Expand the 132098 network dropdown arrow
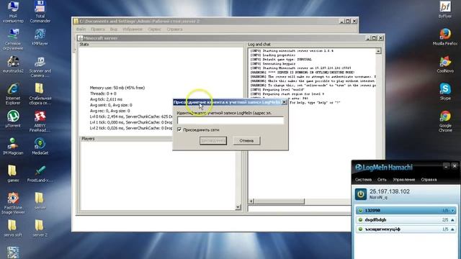 pyautogui.click(x=452, y=211)
